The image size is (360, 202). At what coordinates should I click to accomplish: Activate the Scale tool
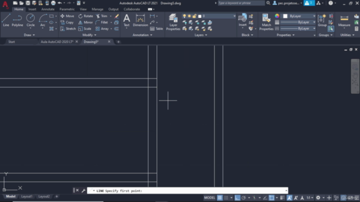[x=85, y=29]
